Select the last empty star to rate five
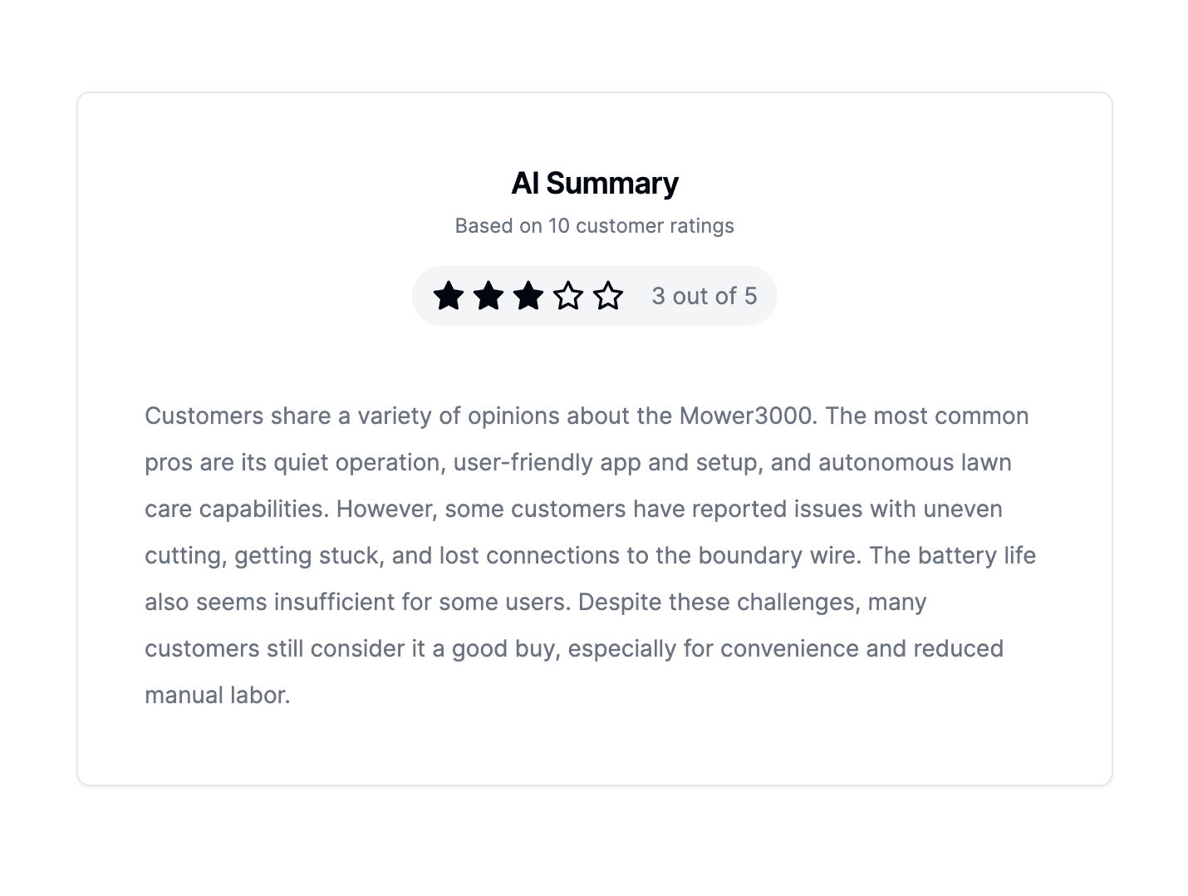Viewport: 1188px width, 896px height. click(608, 295)
